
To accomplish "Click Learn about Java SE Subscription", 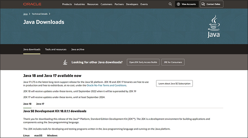I will coord(175,84).
